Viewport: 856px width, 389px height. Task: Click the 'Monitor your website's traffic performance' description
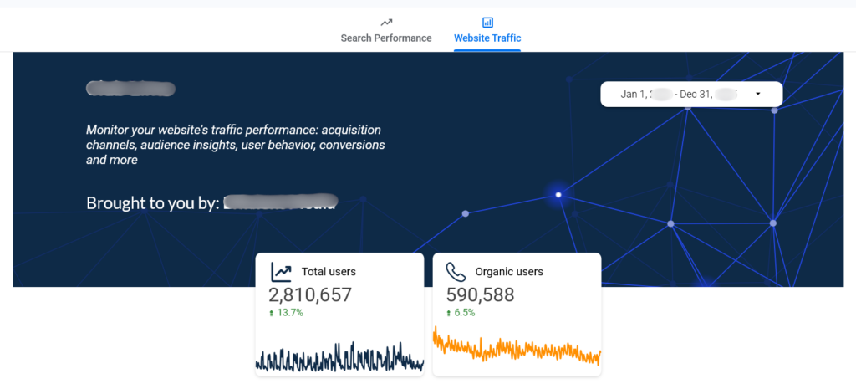(236, 145)
